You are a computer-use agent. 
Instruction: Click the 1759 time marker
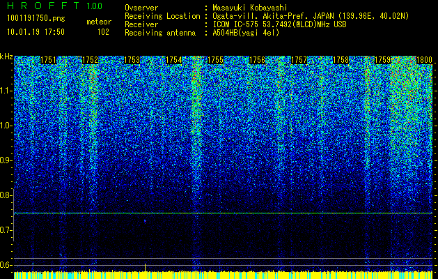[x=383, y=60]
